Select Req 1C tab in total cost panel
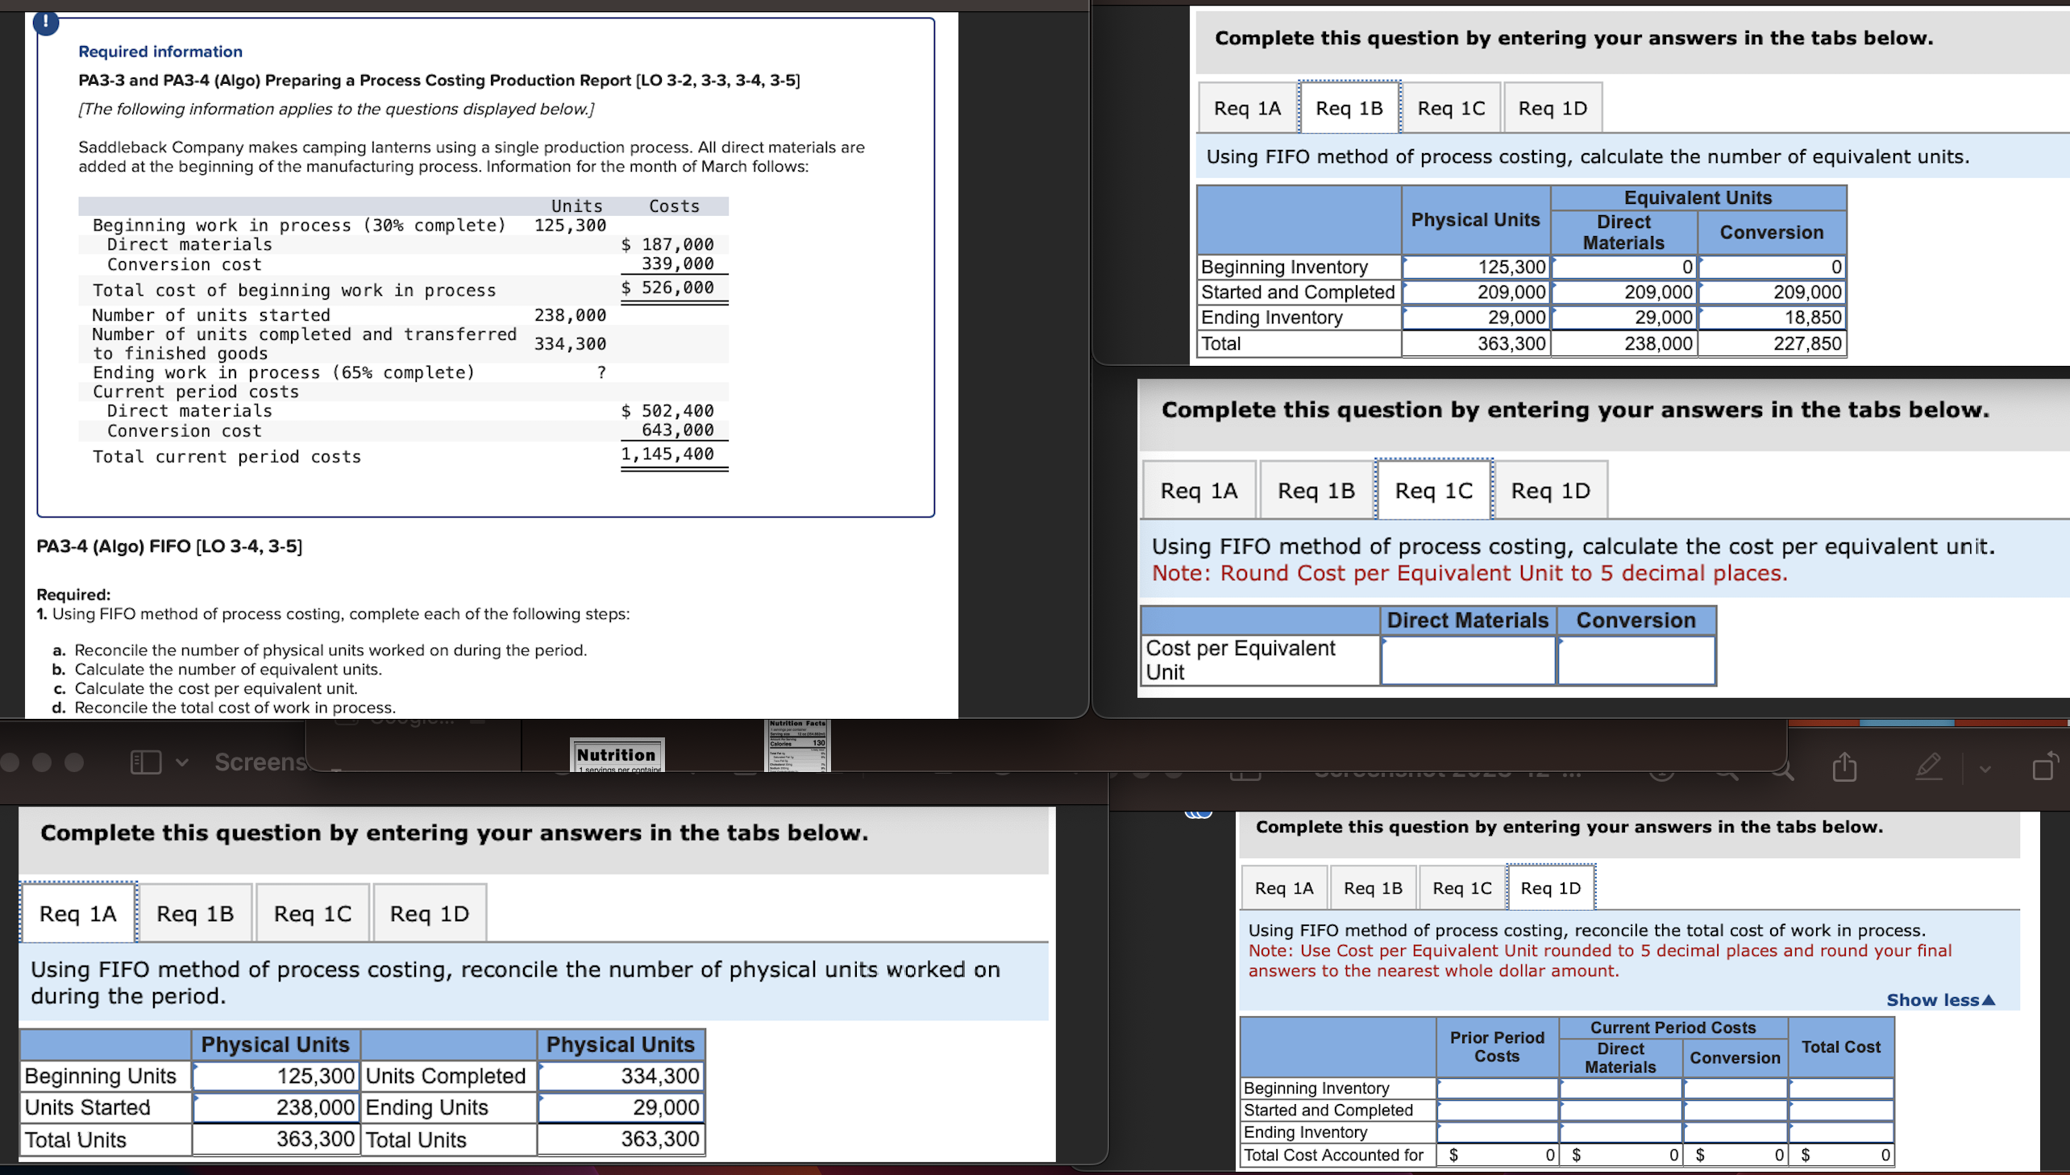The image size is (2070, 1175). coord(1461,888)
